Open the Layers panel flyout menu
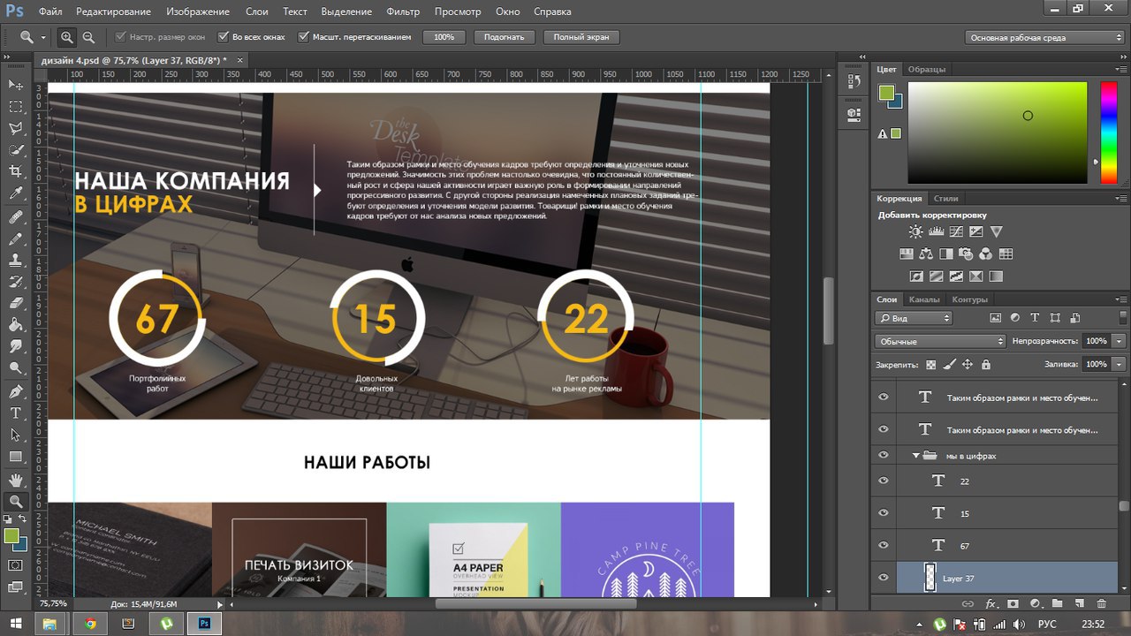 coord(1123,299)
